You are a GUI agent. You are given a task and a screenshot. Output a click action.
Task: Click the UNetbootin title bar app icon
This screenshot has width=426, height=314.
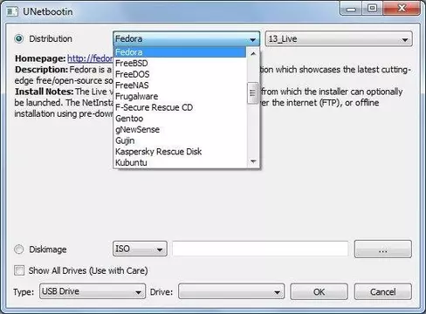12,11
